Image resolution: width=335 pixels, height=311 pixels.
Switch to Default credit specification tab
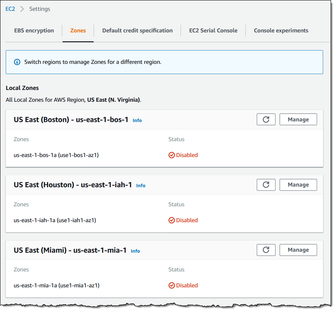[137, 31]
